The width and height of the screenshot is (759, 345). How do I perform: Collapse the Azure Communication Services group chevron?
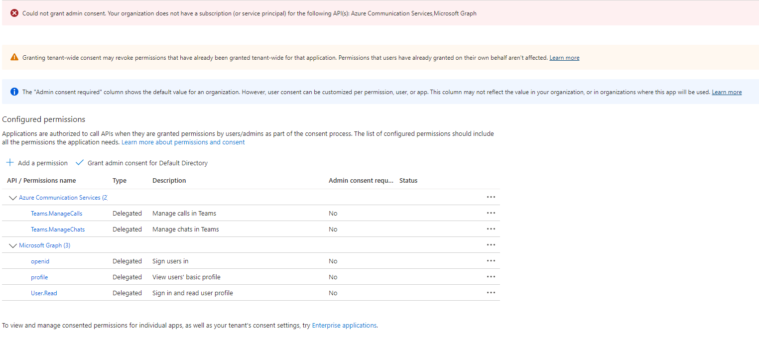tap(13, 198)
